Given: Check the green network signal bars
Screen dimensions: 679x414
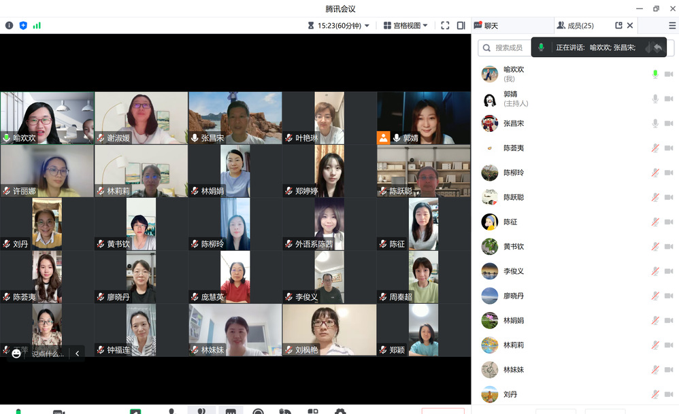Looking at the screenshot, I should [37, 26].
